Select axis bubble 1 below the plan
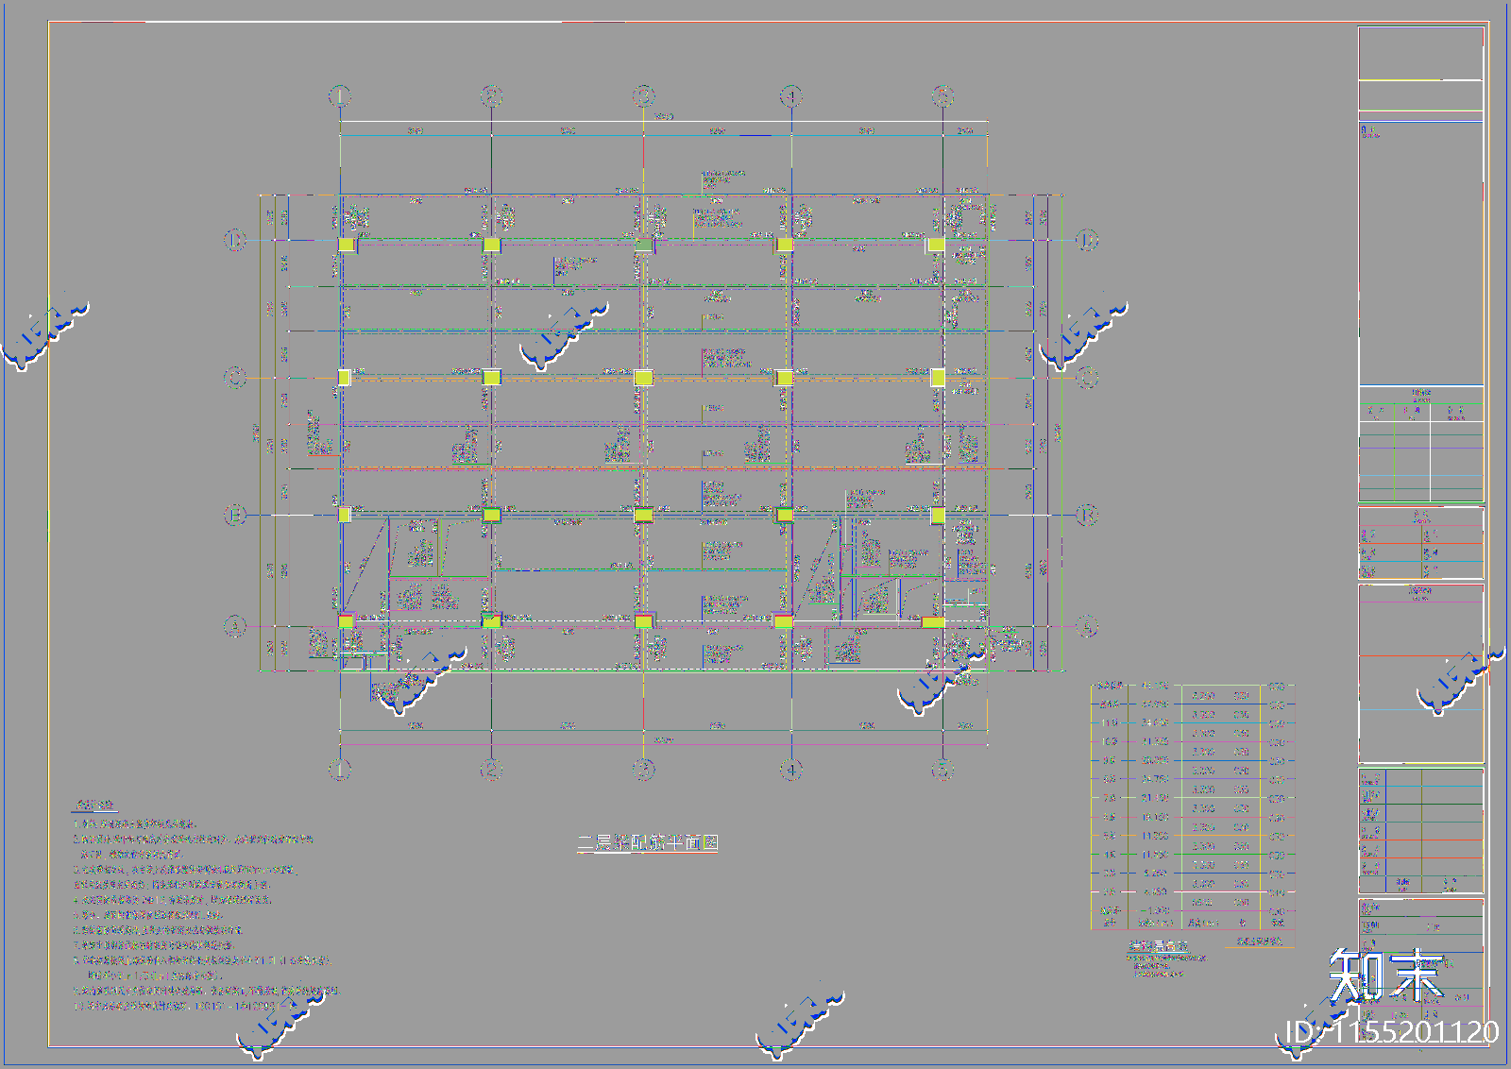 click(340, 770)
